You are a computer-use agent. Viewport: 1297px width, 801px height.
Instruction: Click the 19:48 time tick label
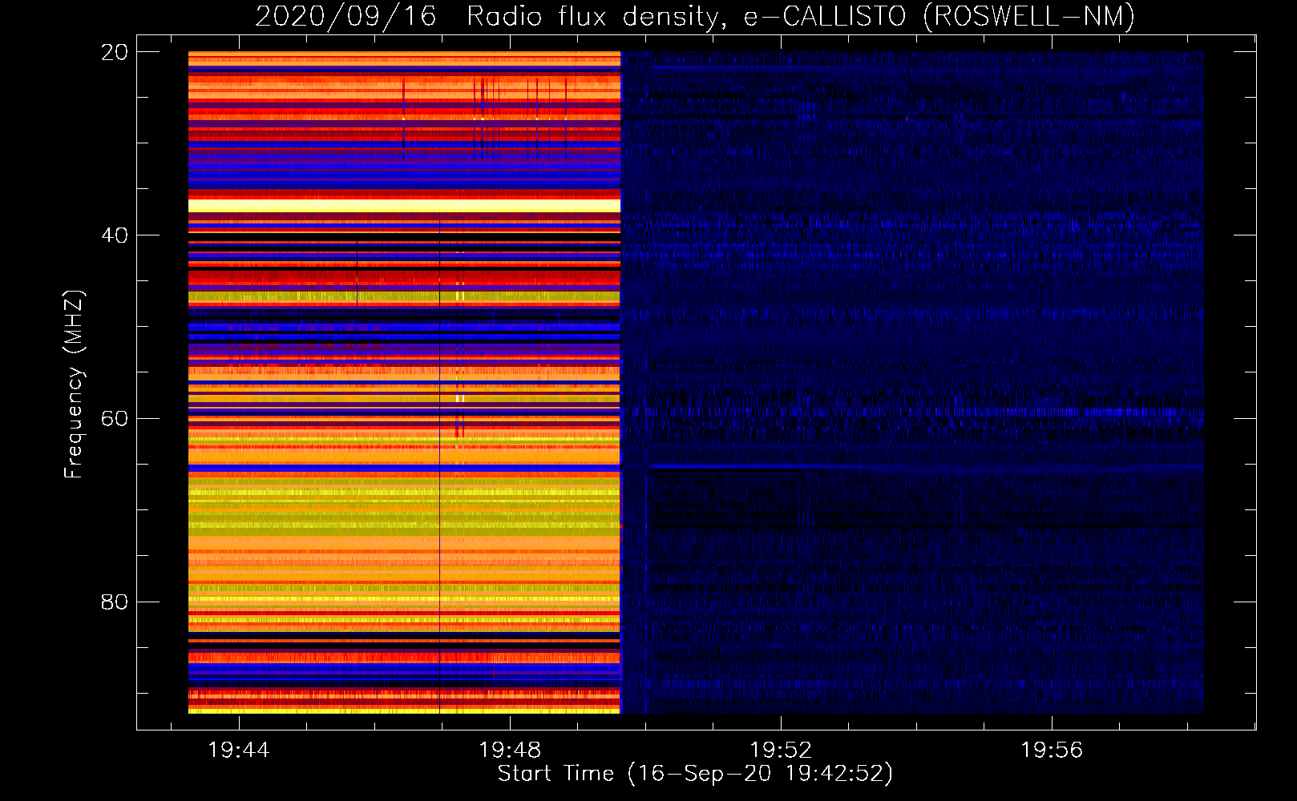click(x=510, y=751)
